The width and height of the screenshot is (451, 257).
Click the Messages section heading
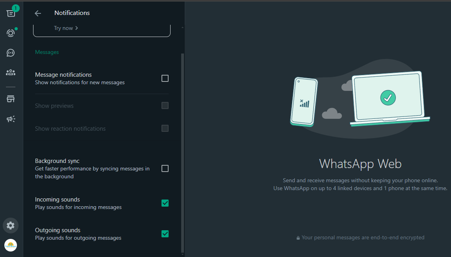tap(47, 52)
